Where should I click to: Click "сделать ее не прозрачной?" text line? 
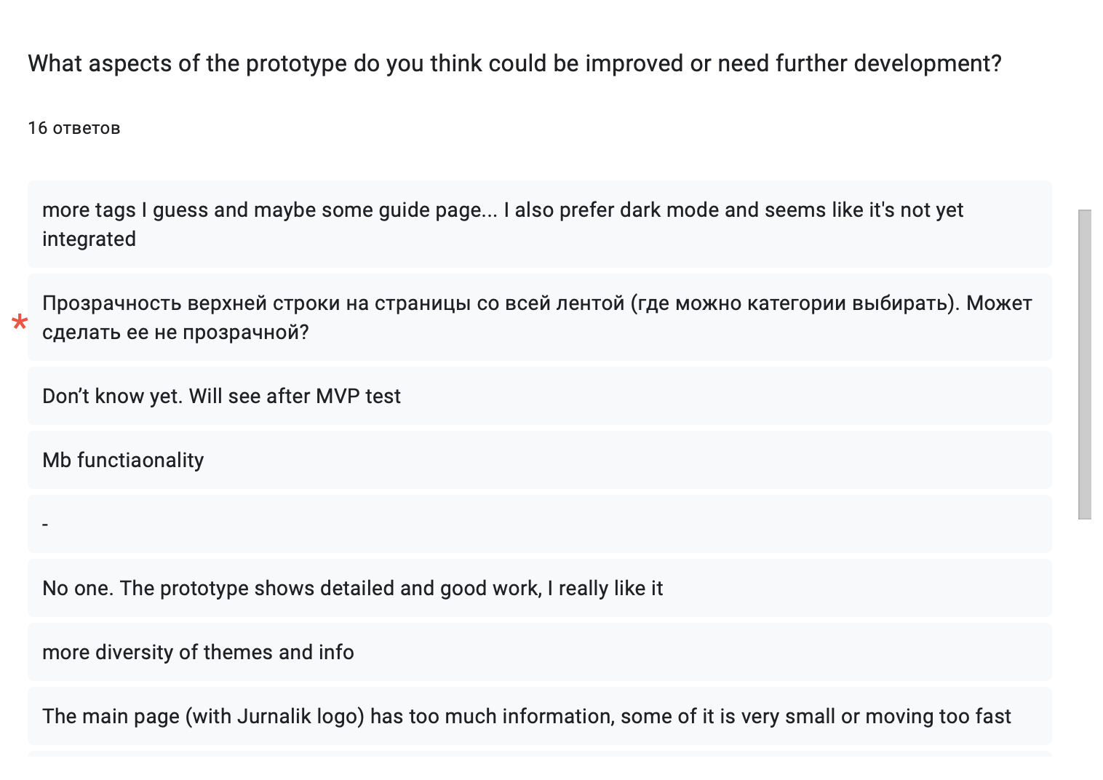click(x=175, y=332)
